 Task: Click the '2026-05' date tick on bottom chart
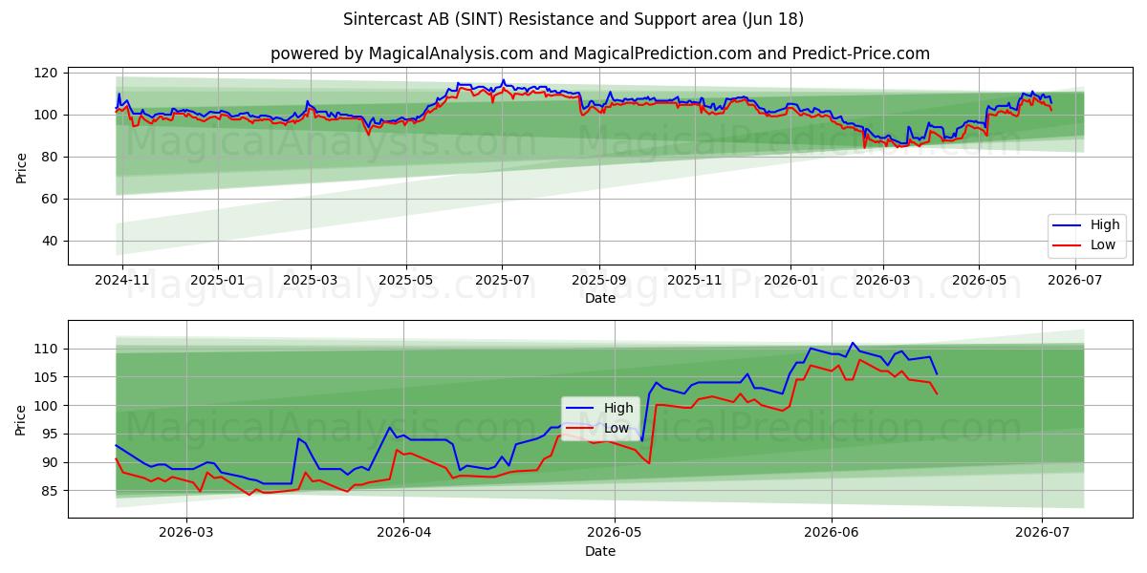614,533
